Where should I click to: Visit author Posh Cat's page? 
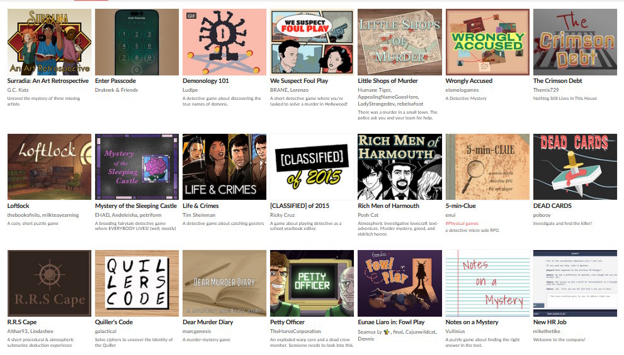pyautogui.click(x=368, y=215)
